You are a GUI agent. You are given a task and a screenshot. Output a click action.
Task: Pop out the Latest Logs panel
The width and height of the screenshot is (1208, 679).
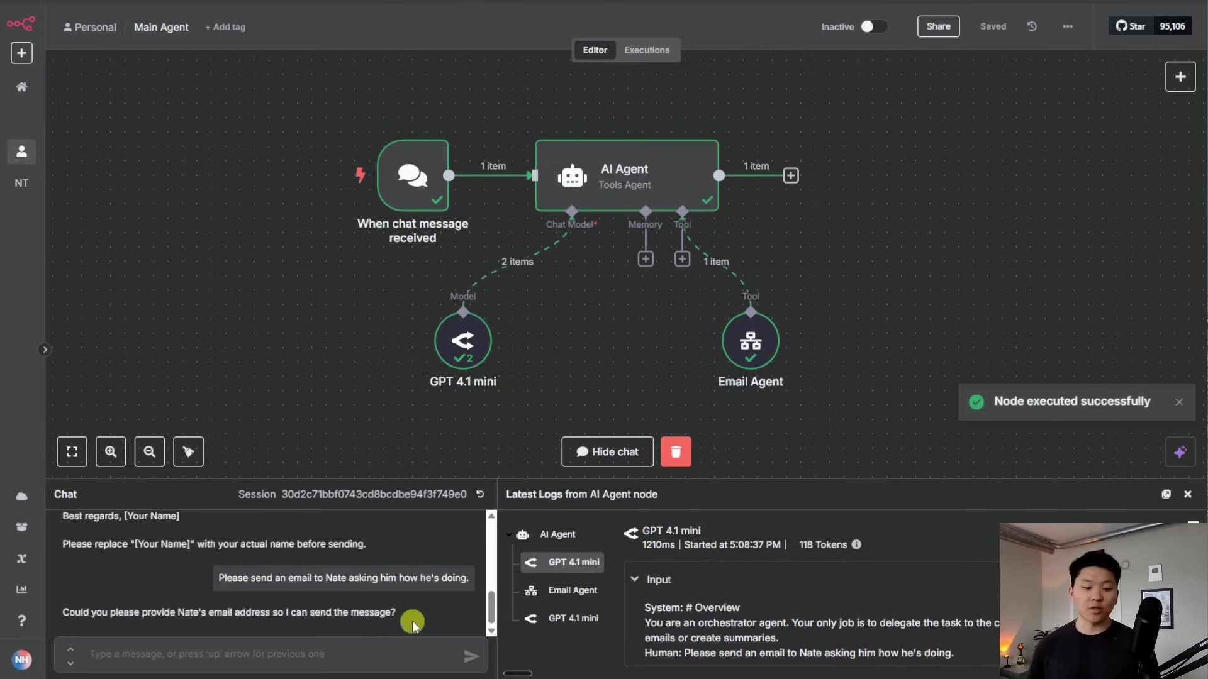pyautogui.click(x=1166, y=494)
